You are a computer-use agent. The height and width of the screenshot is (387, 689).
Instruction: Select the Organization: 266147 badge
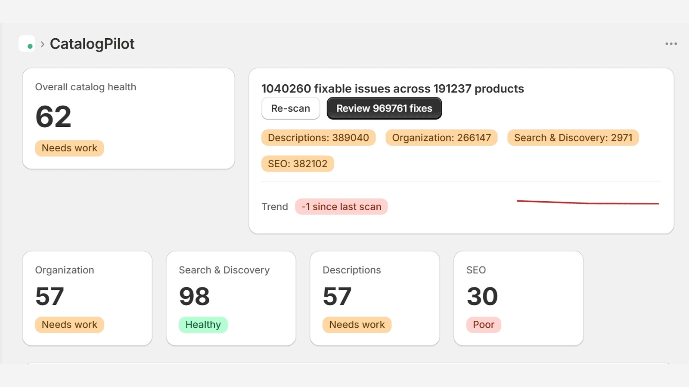point(441,138)
